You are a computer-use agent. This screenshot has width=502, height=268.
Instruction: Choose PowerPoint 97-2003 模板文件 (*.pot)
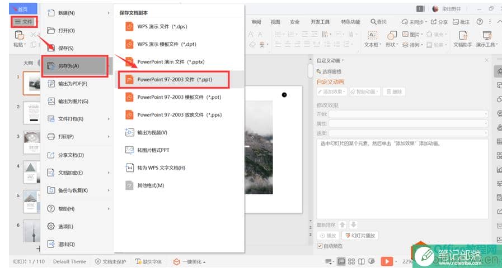(179, 97)
